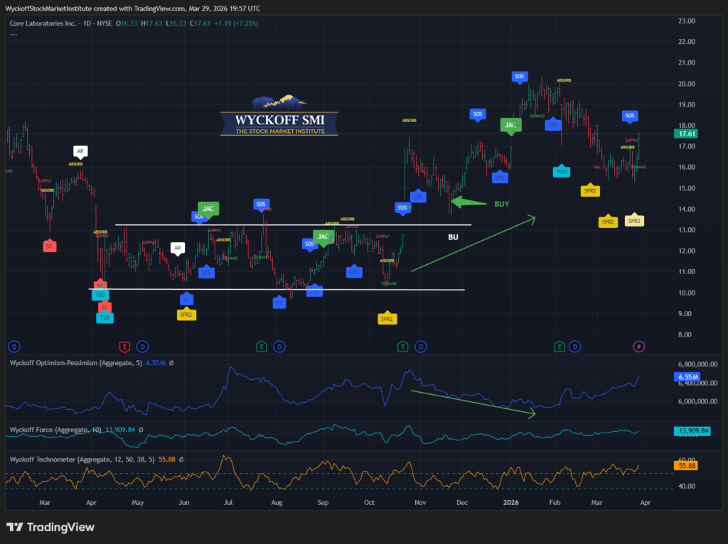
Task: Click the green 17.61 current price label
Action: click(x=687, y=133)
